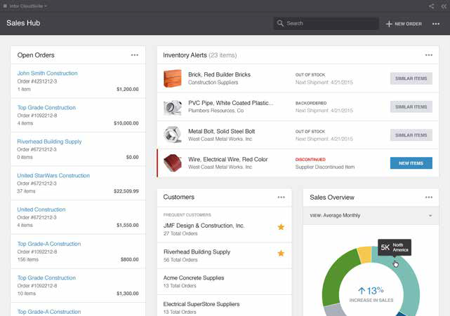Click the gray donut chart segment
Image resolution: width=450 pixels, height=316 pixels.
click(x=334, y=310)
